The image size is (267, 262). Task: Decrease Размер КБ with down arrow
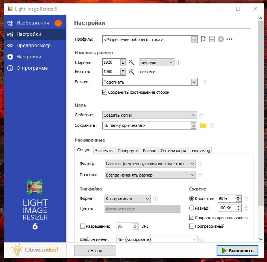(x=238, y=210)
